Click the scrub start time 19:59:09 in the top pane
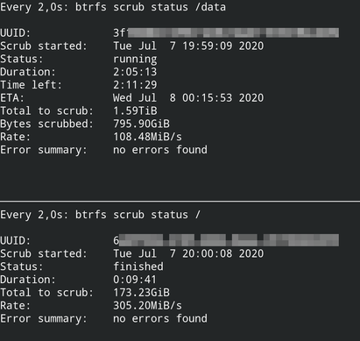Viewport: 360px width, 341px height. 208,46
